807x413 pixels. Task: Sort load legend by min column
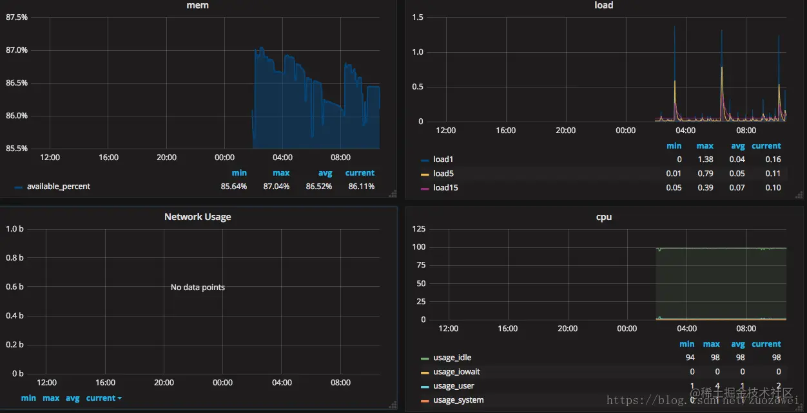(674, 146)
